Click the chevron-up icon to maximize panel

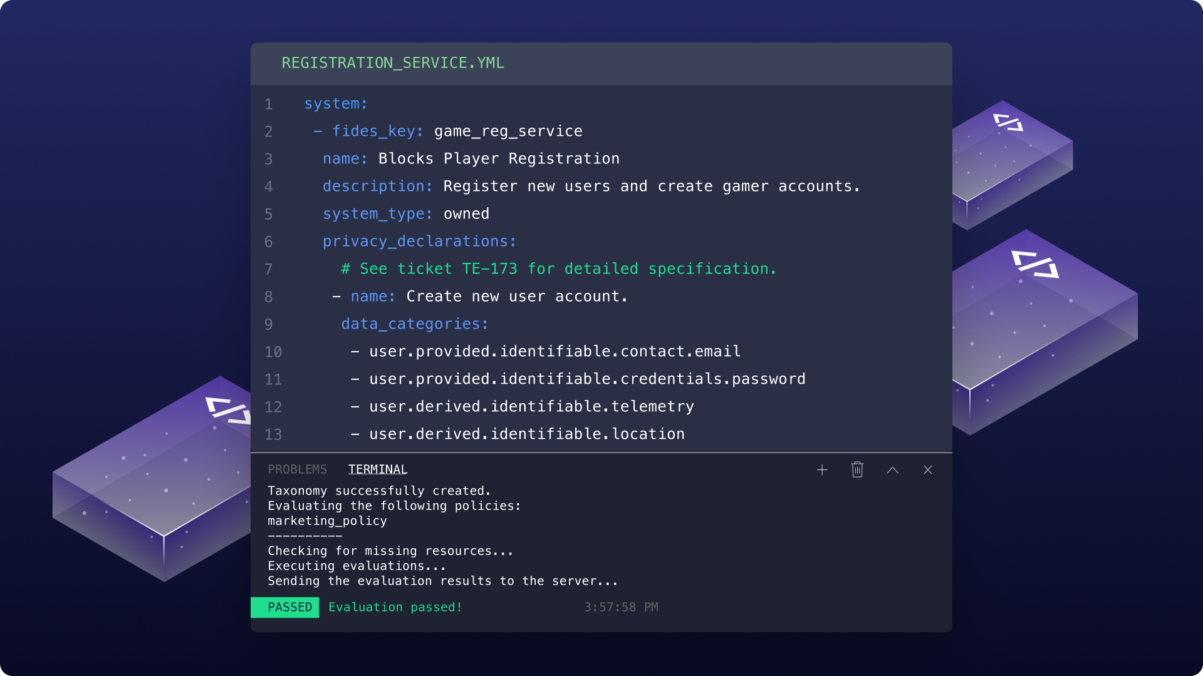click(x=892, y=470)
